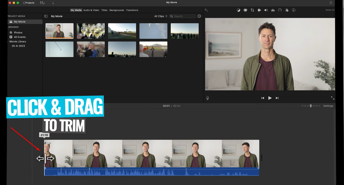The width and height of the screenshot is (344, 185).
Task: Go back to Projects
Action: coord(29,3)
